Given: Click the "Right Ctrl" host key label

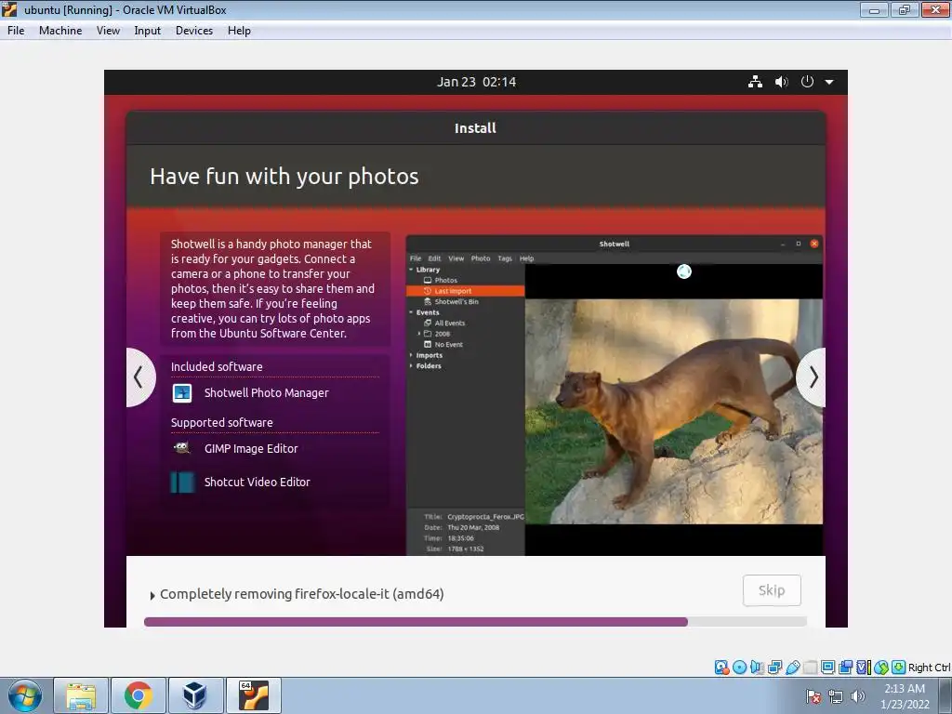Looking at the screenshot, I should (x=930, y=668).
